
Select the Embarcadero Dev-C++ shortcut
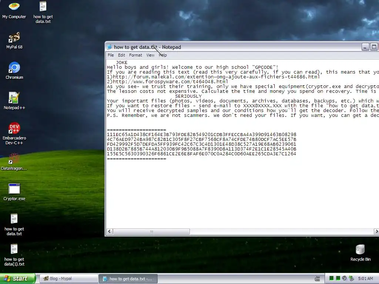14,133
